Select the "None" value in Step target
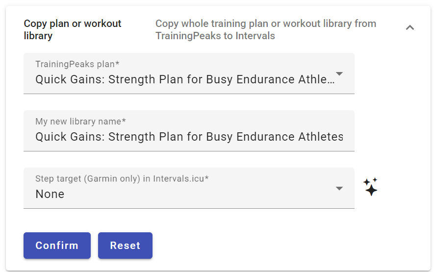434x272 pixels. pyautogui.click(x=50, y=194)
